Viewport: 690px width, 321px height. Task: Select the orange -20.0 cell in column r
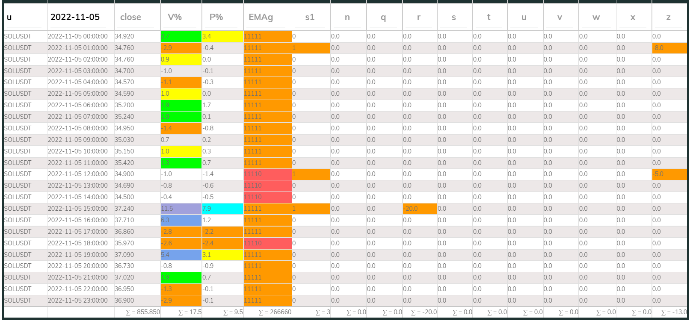pyautogui.click(x=419, y=209)
